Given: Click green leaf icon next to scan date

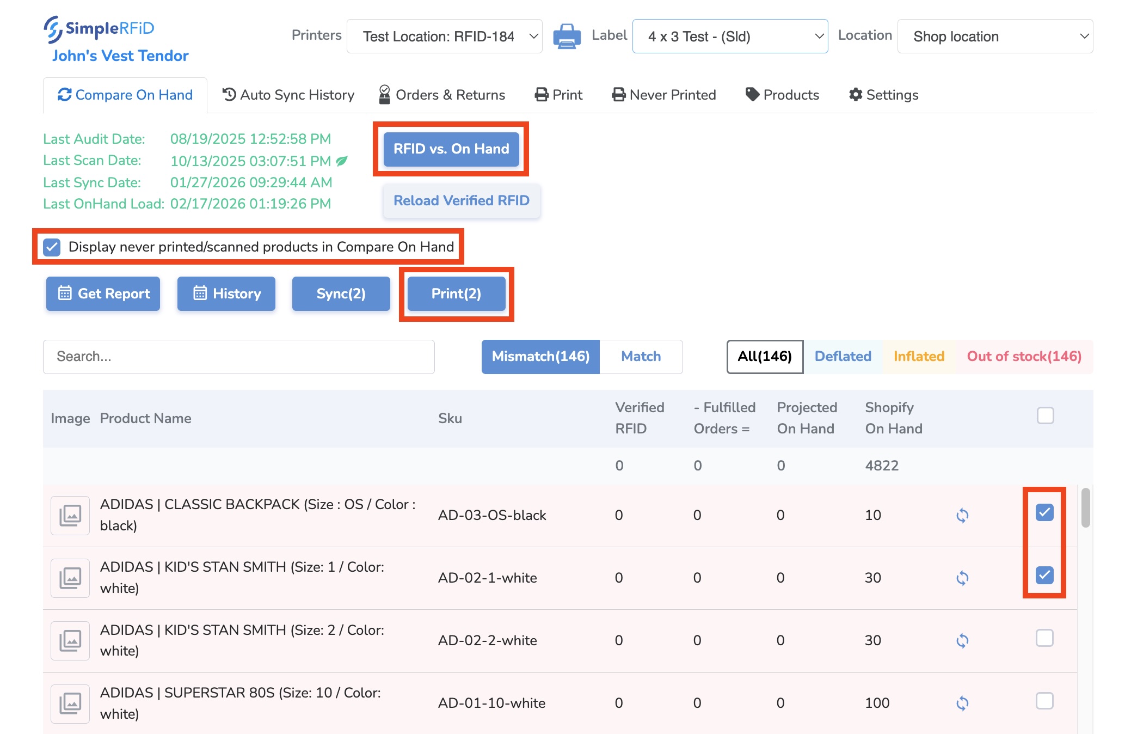Looking at the screenshot, I should coord(342,161).
